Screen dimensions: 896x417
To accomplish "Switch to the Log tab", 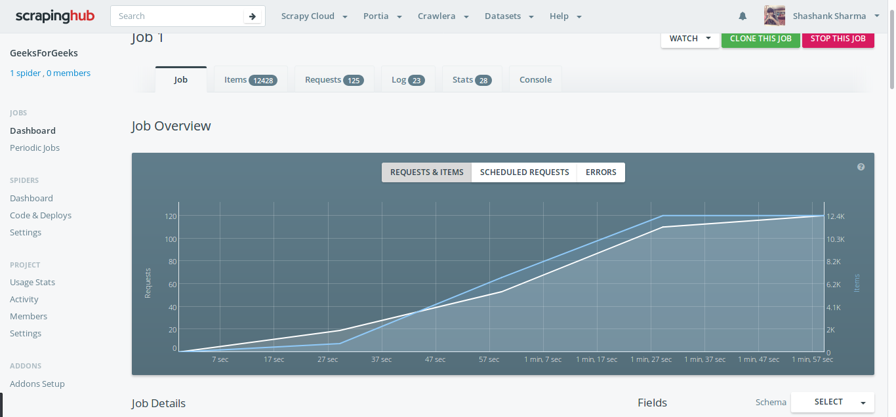I will (408, 79).
